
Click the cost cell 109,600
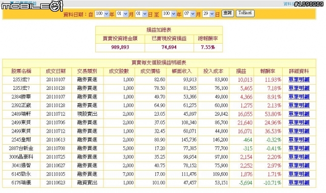tap(221, 174)
